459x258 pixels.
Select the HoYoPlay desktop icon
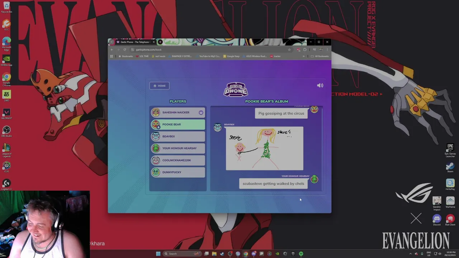(x=450, y=185)
